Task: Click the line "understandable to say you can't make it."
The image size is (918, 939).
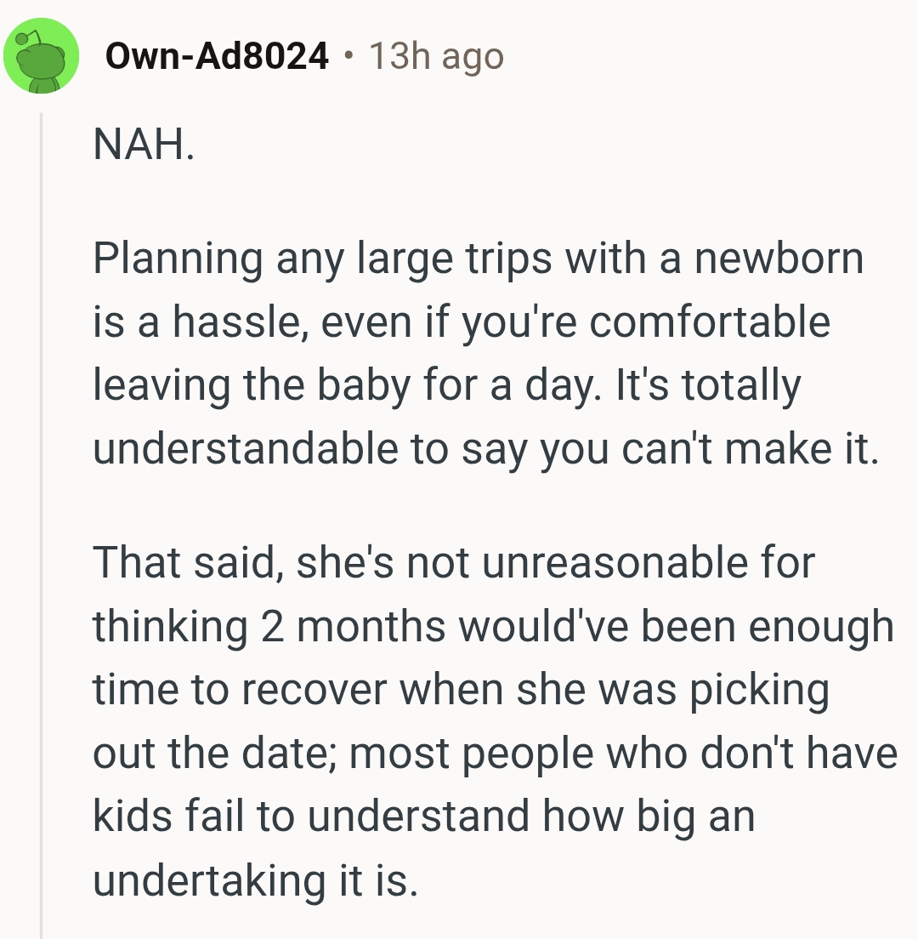Action: point(484,449)
